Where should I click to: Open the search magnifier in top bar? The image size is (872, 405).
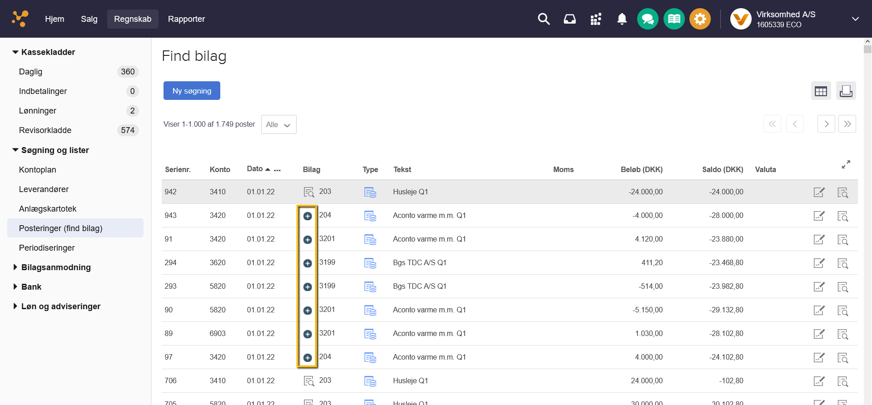[544, 19]
